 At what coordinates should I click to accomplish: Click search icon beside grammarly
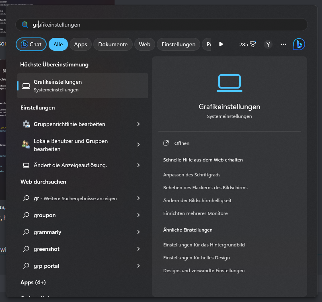26,232
